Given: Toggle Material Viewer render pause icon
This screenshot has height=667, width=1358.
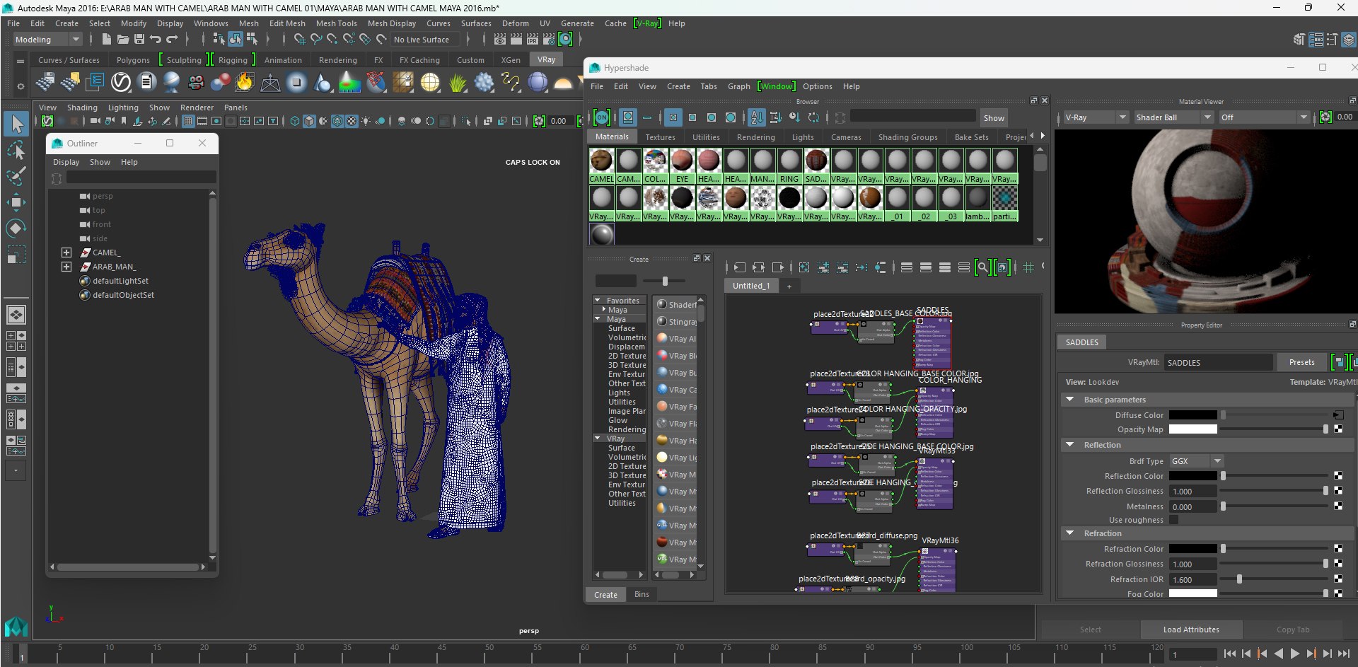Looking at the screenshot, I should click(x=1325, y=117).
